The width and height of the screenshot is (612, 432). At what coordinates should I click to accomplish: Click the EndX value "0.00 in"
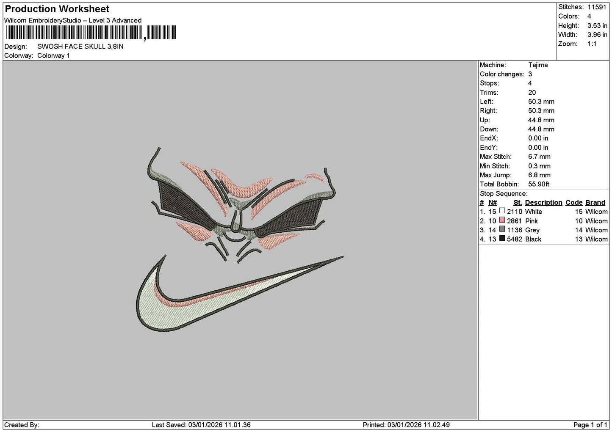tap(538, 138)
